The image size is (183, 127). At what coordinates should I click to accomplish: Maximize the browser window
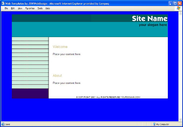coord(175,3)
